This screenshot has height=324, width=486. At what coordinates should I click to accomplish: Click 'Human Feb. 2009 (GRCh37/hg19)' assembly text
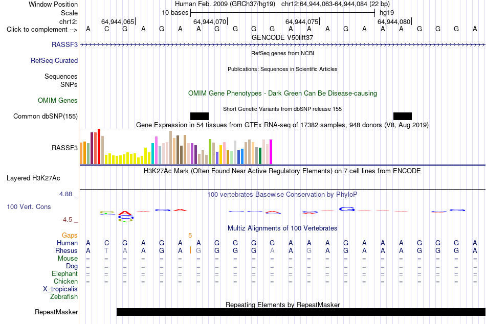point(225,4)
